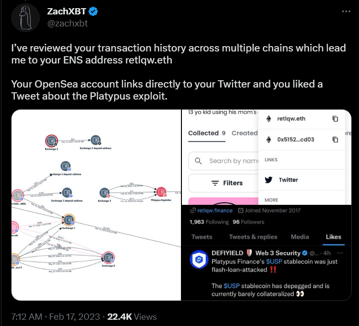Select the Collected tab
The height and width of the screenshot is (326, 359).
tap(203, 133)
